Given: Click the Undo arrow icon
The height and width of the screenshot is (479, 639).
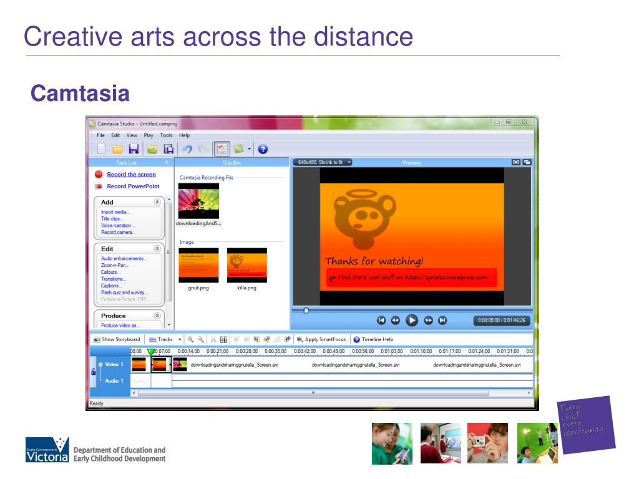Looking at the screenshot, I should pos(187,149).
